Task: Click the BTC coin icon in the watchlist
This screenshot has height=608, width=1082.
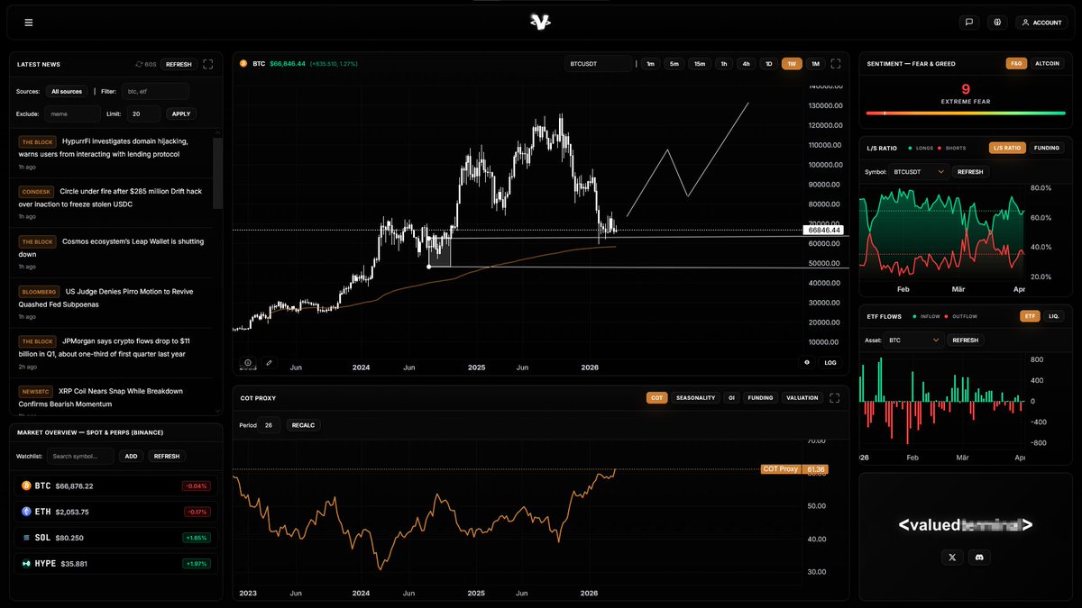Action: point(27,485)
